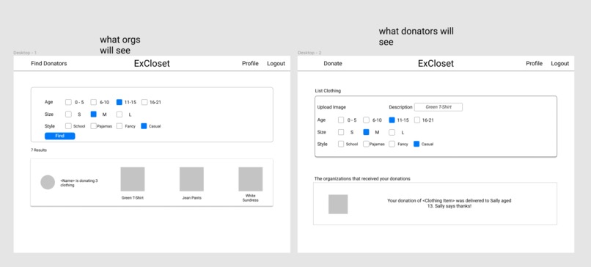Screen dimensions: 591x267
Task: Open the White Sundress image thumbnail
Action: pos(251,179)
